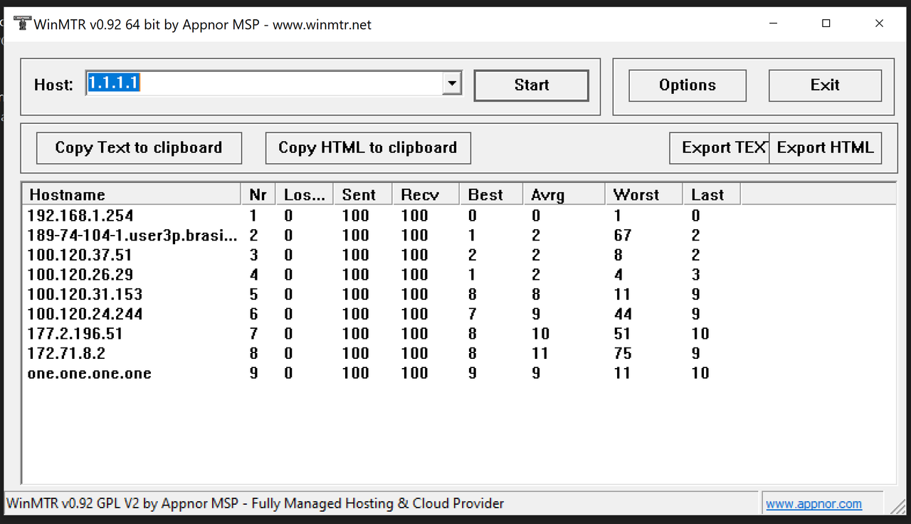
Task: Click the Worst column header
Action: click(x=643, y=195)
